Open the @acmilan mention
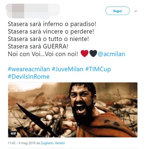The height and width of the screenshot is (149, 146). point(111,54)
